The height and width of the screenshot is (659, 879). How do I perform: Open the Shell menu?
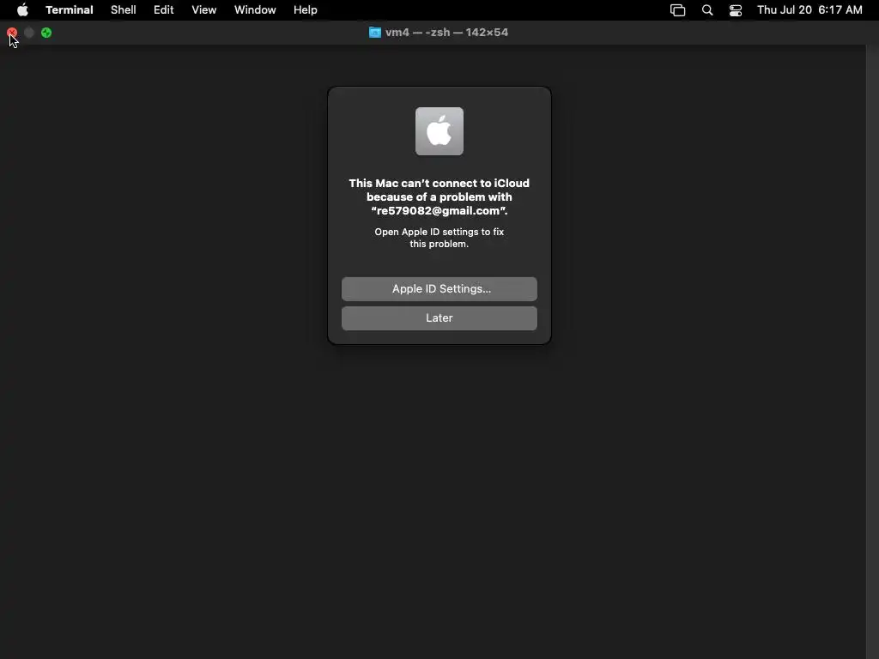pos(124,10)
